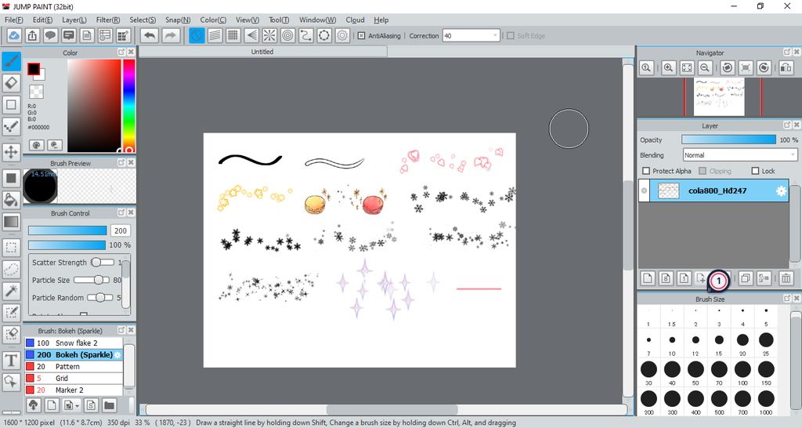Expand the Correction value dropdown
The width and height of the screenshot is (802, 428).
click(495, 35)
